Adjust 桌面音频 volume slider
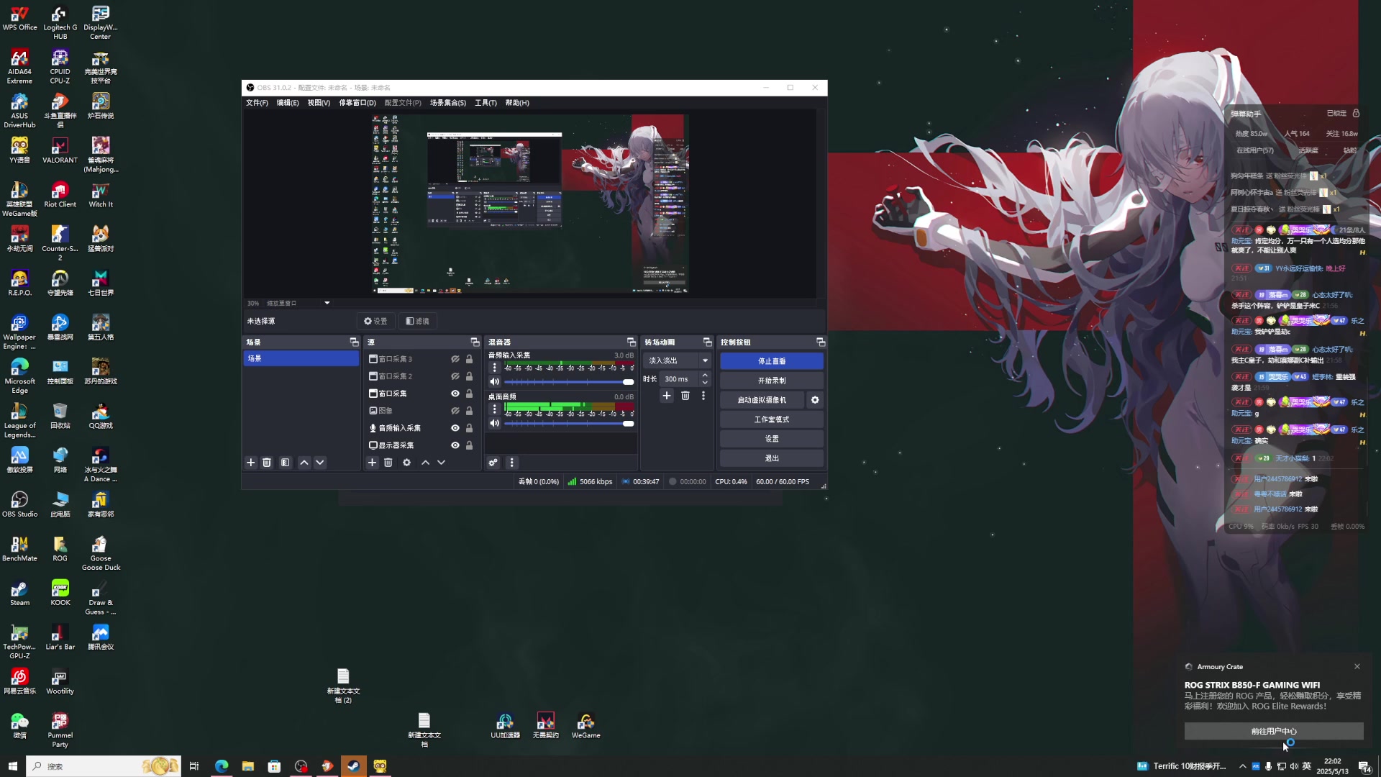 (x=569, y=424)
